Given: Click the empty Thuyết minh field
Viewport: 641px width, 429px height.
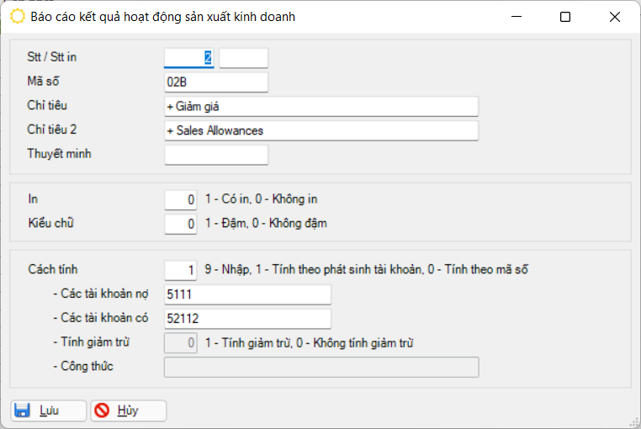Looking at the screenshot, I should pyautogui.click(x=215, y=155).
